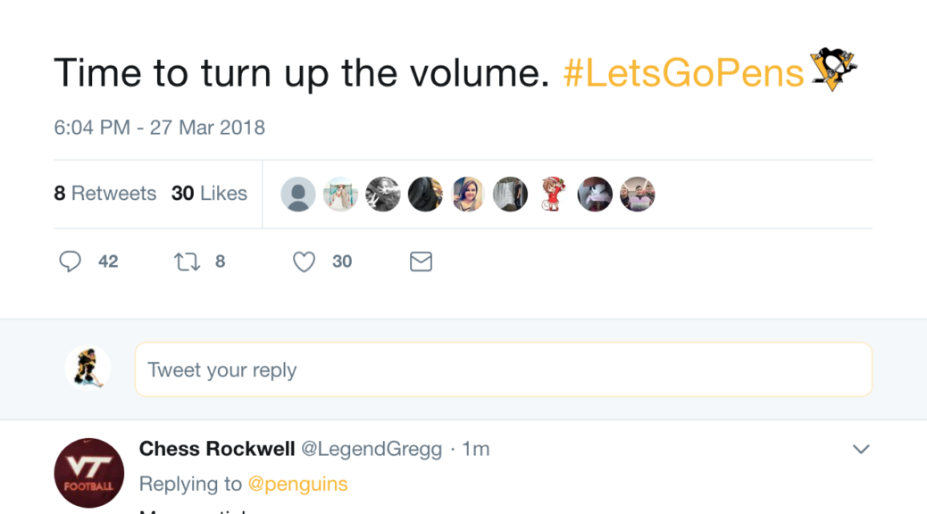The height and width of the screenshot is (514, 927).
Task: View the 8 Retweets list
Action: coord(104,194)
